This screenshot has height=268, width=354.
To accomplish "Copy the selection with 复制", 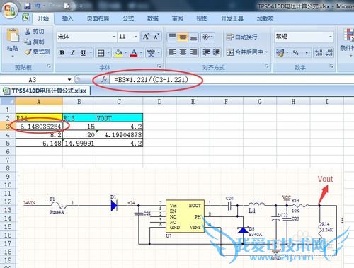I will tap(35, 42).
